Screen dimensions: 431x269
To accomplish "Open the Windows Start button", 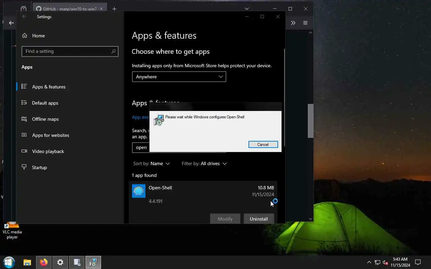I will 9,262.
